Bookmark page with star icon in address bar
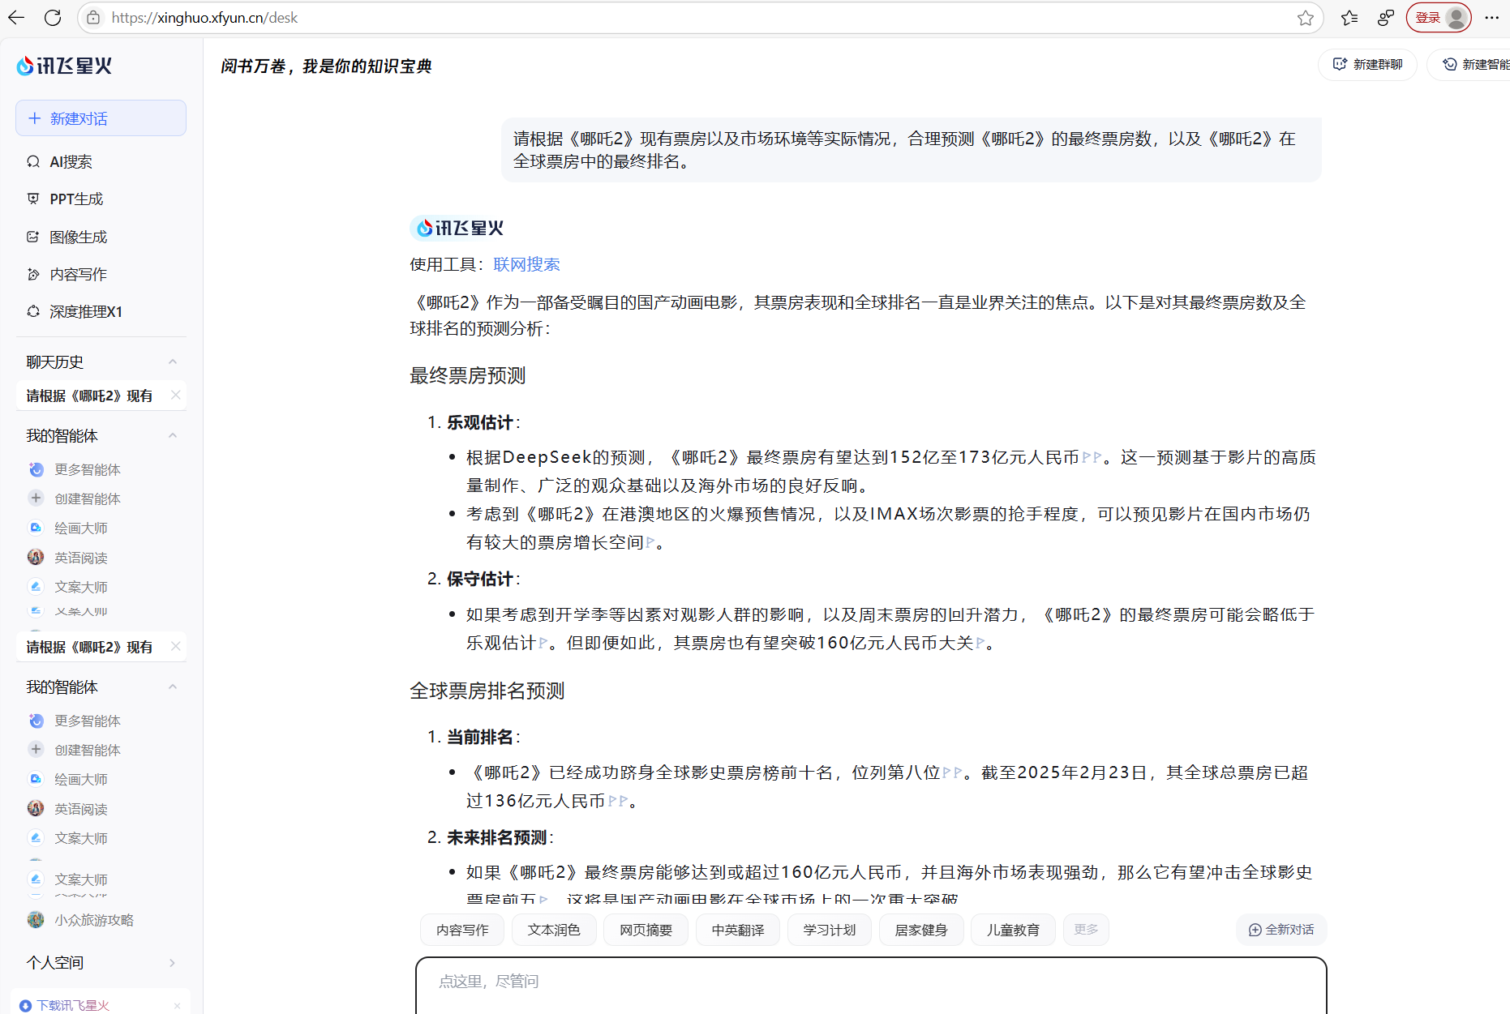The width and height of the screenshot is (1510, 1014). pyautogui.click(x=1305, y=18)
